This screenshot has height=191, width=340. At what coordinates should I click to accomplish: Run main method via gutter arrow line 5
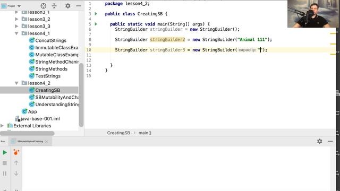click(x=96, y=24)
